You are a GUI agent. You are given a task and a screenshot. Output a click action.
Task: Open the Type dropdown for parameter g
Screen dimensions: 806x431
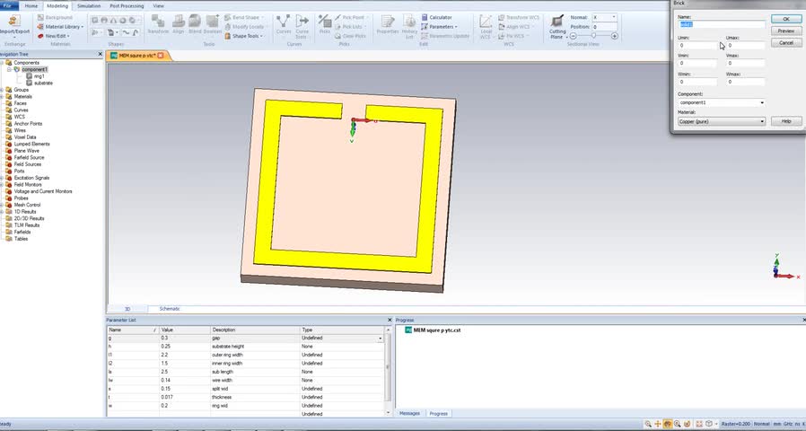tap(380, 339)
